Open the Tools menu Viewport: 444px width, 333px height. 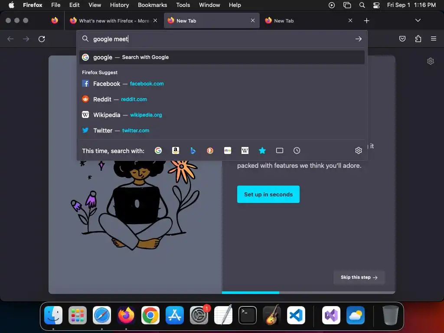pyautogui.click(x=183, y=5)
